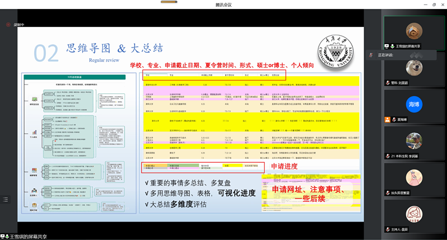Click the bar chart icon in the mind map
Viewport: 447px width, 240px height.
pos(35,132)
